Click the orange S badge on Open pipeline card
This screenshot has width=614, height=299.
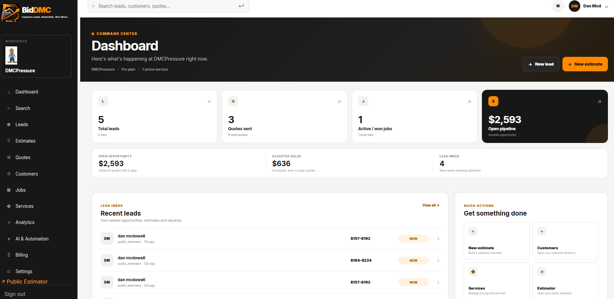click(x=493, y=101)
